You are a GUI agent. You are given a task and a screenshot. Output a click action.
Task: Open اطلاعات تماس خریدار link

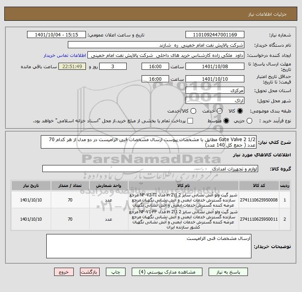coord(65,55)
